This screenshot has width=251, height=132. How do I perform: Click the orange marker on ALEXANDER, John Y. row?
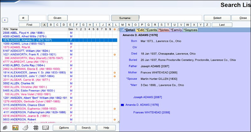tap(115, 76)
